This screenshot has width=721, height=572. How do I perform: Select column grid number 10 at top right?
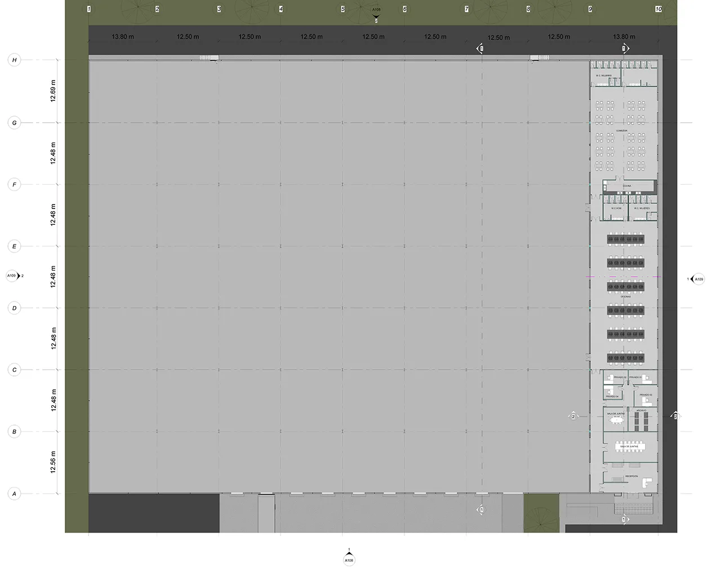click(x=658, y=9)
